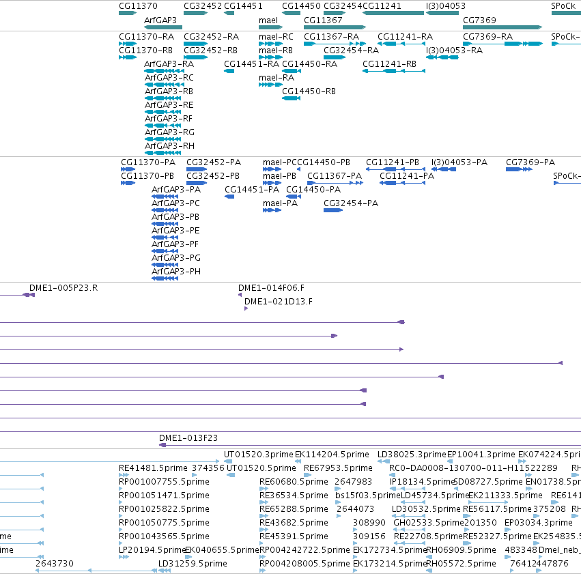Select the ArfGAP3-PF protein

(x=165, y=251)
